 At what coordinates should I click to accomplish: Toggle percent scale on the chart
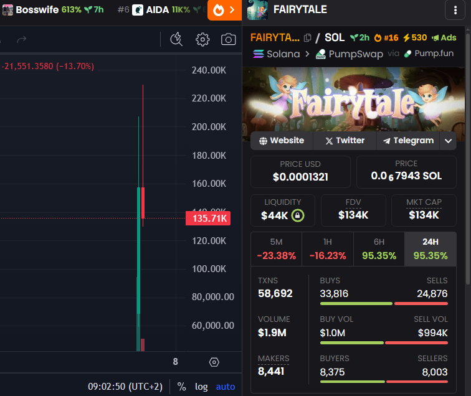tap(181, 387)
